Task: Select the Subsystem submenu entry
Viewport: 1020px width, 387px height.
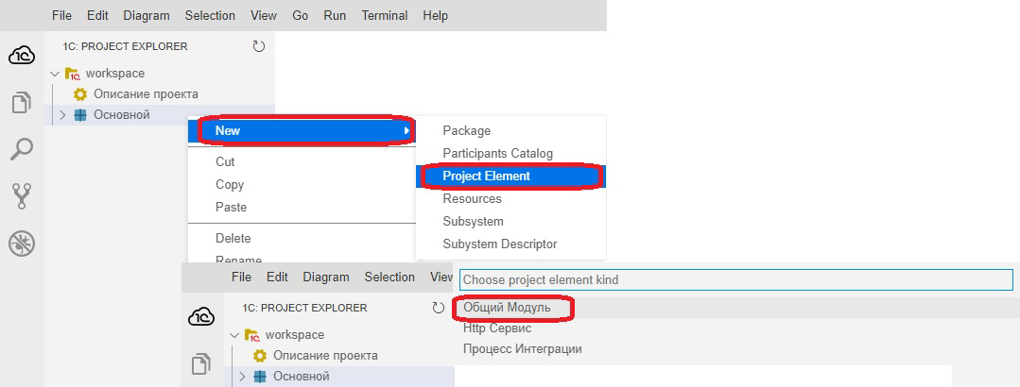Action: click(473, 222)
